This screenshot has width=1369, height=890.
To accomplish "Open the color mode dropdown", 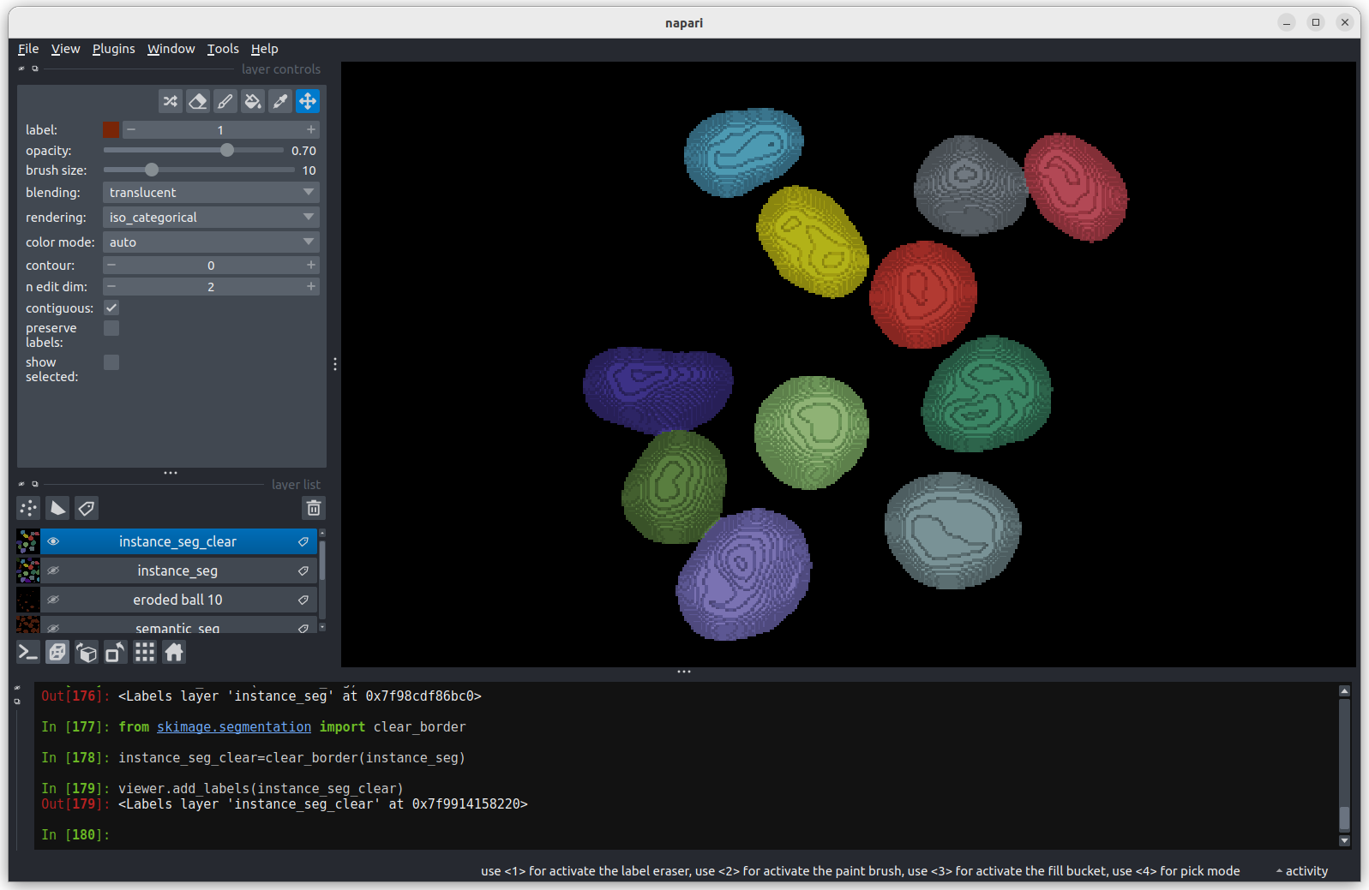I will point(211,242).
